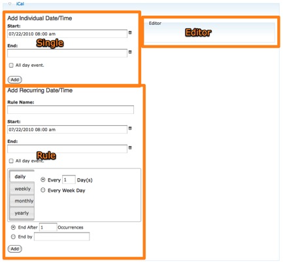The height and width of the screenshot is (264, 283).
Task: Select the Every Day(s) radio option
Action: (x=43, y=179)
